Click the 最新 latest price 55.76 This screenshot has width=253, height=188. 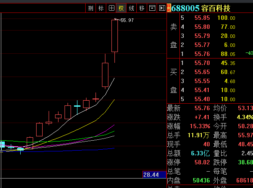pyautogui.click(x=202, y=108)
